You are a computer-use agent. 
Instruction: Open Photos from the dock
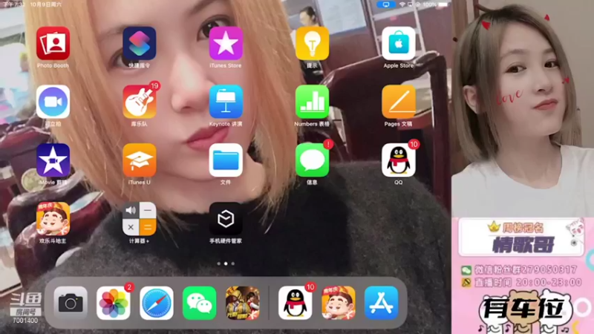[x=114, y=303]
